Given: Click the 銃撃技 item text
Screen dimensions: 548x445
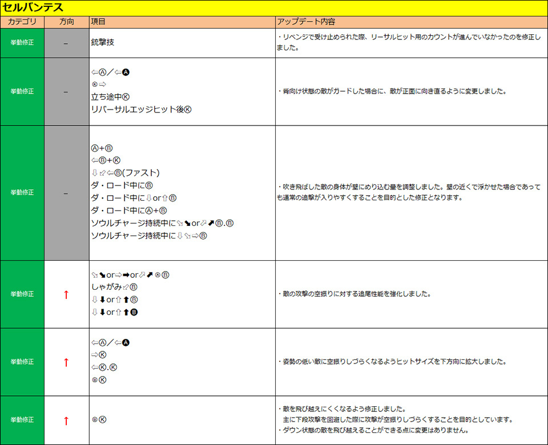Looking at the screenshot, I should tap(106, 43).
